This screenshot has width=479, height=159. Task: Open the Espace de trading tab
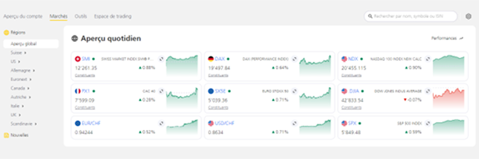pyautogui.click(x=113, y=16)
